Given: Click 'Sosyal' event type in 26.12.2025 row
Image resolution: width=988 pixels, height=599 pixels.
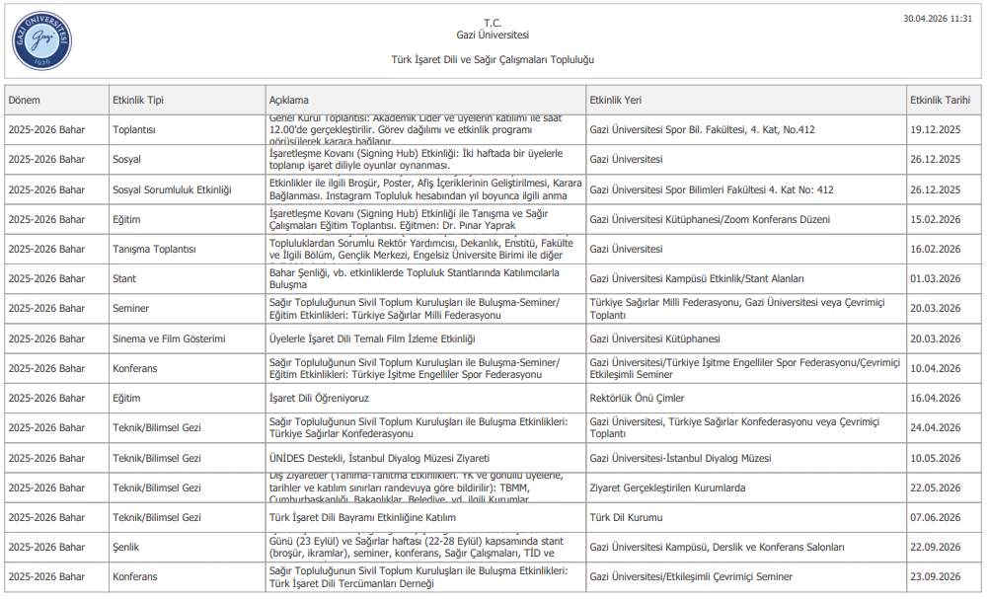Looking at the screenshot, I should pyautogui.click(x=126, y=159).
